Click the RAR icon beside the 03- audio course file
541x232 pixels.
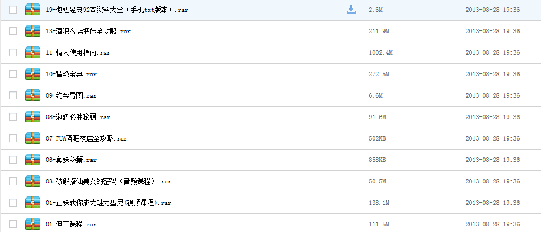(33, 181)
